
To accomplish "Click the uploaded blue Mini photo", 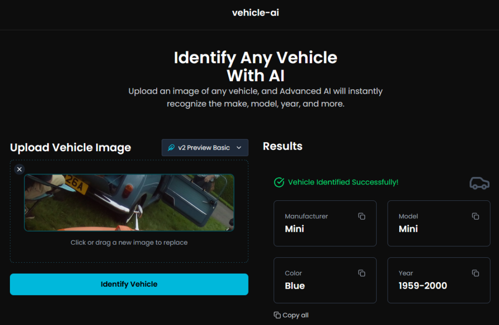I will pyautogui.click(x=129, y=202).
